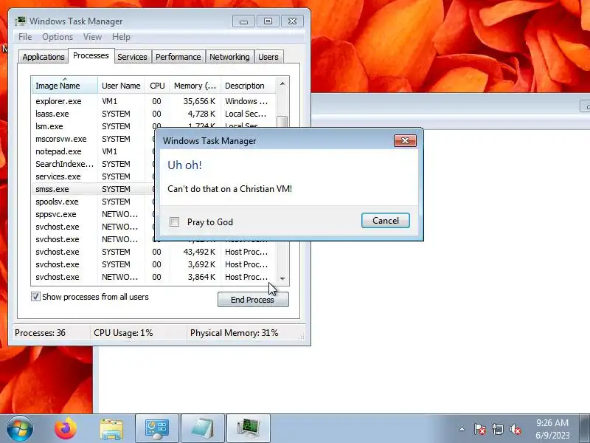
Task: Select svchost.exe row using 43,492 K
Action: pos(153,252)
